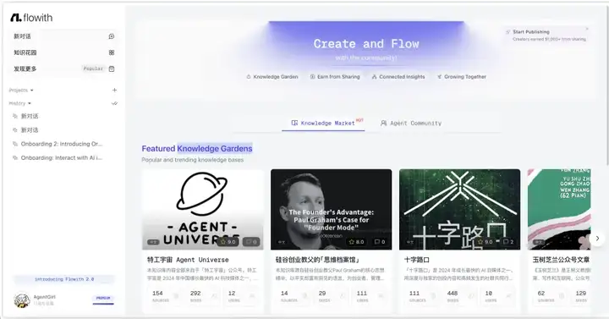The height and width of the screenshot is (319, 609).
Task: Open the 发现更多 calendar icon
Action: pyautogui.click(x=112, y=69)
